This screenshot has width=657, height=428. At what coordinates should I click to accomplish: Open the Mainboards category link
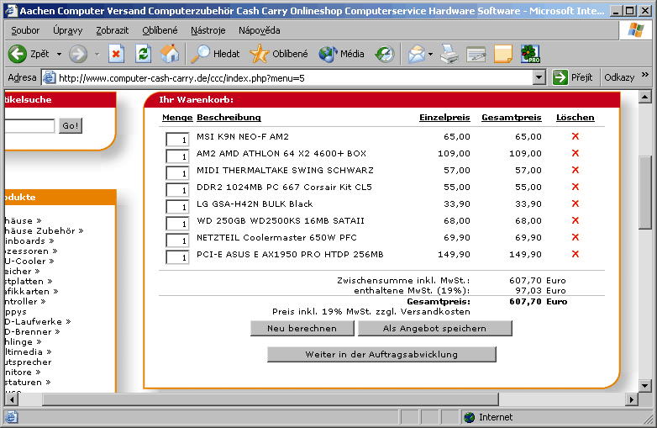[29, 240]
